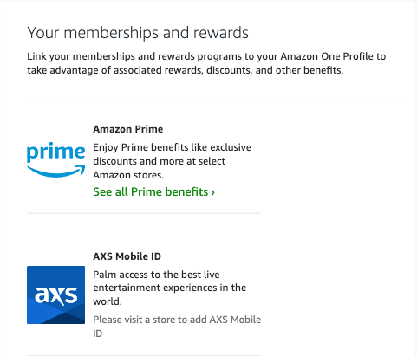Click the Please visit a store notice

(177, 327)
